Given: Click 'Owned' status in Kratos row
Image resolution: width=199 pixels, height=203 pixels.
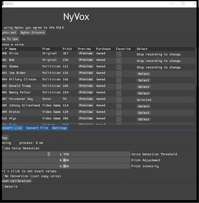Looking at the screenshot, I should point(101,112).
